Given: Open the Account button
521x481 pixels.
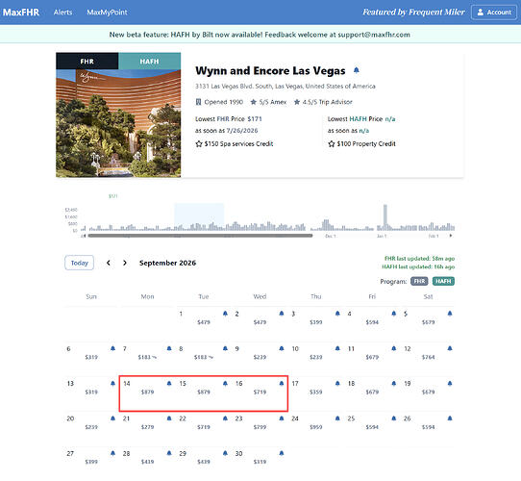Looking at the screenshot, I should tap(494, 13).
